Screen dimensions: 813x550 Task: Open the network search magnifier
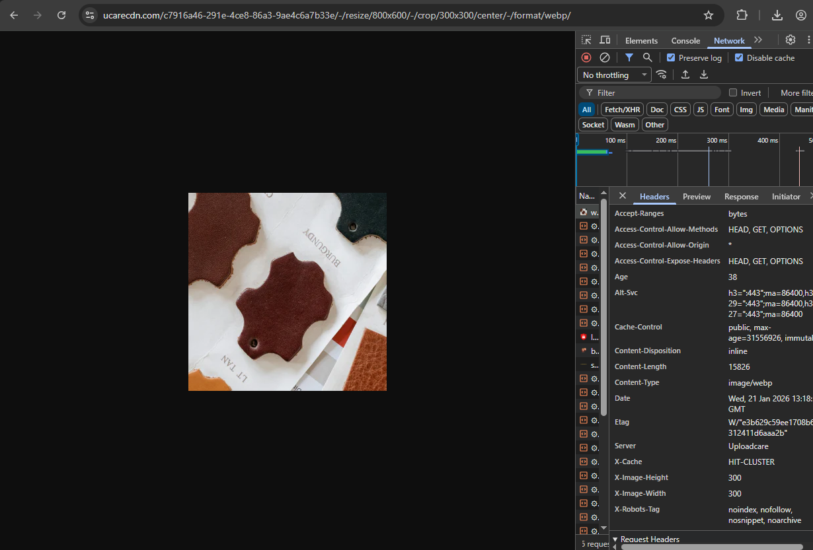(648, 58)
